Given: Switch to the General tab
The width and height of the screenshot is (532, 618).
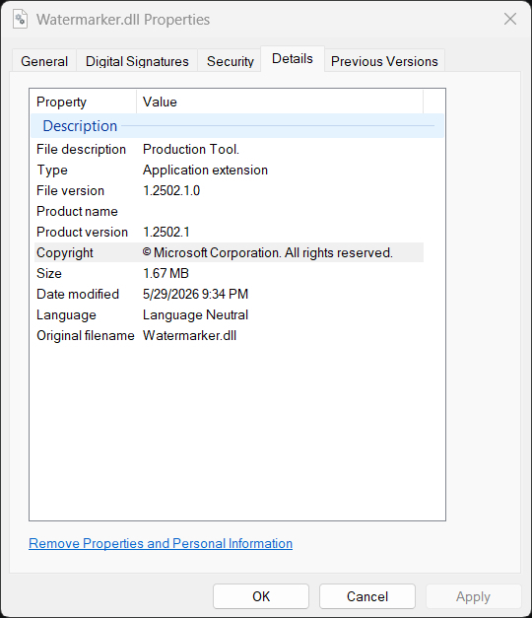Looking at the screenshot, I should coord(44,61).
